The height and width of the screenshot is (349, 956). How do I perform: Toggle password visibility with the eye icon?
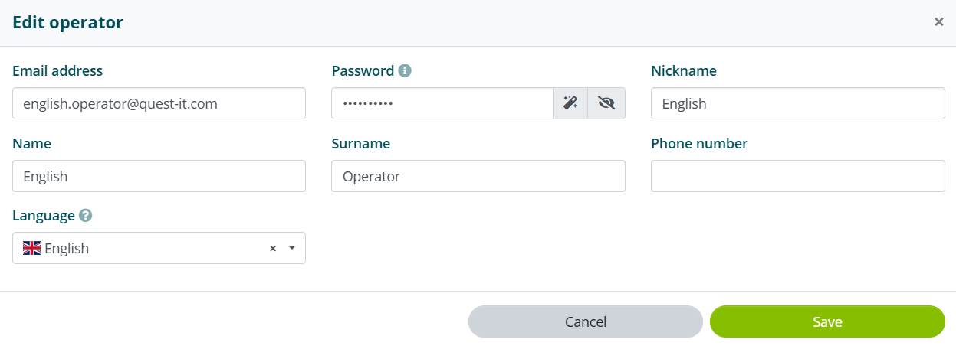click(606, 103)
